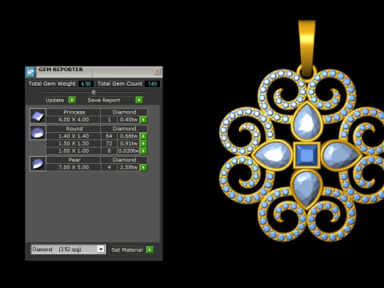384x288 pixels.
Task: Click the Set Material label
Action: click(x=127, y=250)
